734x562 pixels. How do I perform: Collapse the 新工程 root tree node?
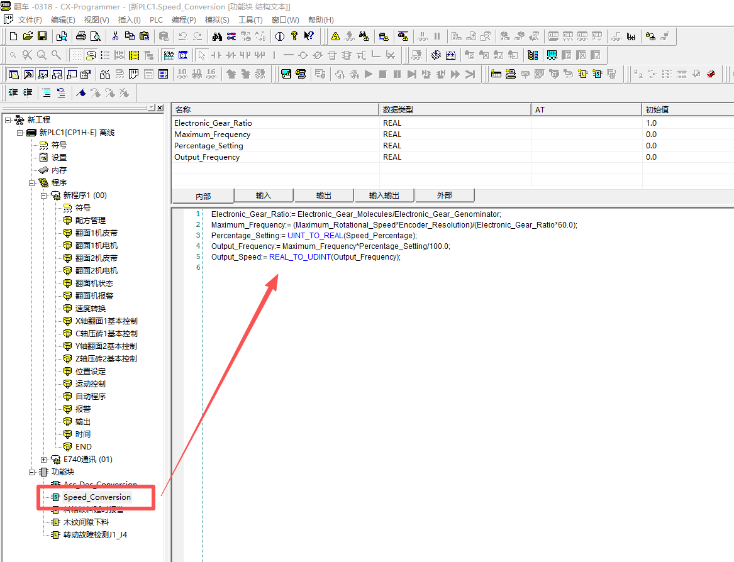(8, 120)
